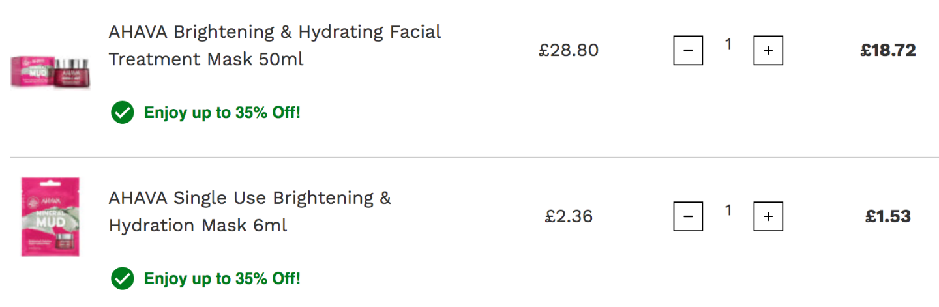Click the £18.72 discounted subtotal
The width and height of the screenshot is (939, 307).
coord(888,50)
